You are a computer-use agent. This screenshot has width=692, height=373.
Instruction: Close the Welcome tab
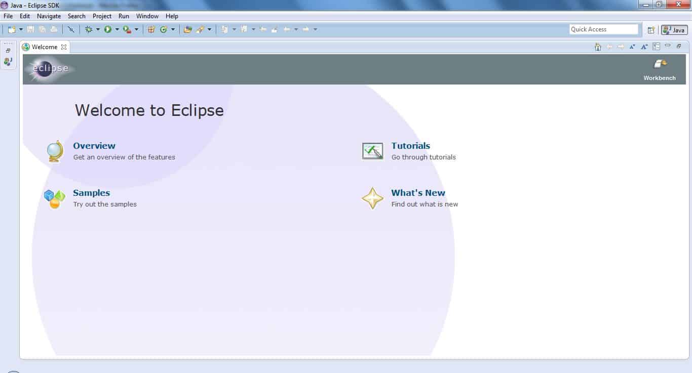tap(64, 47)
